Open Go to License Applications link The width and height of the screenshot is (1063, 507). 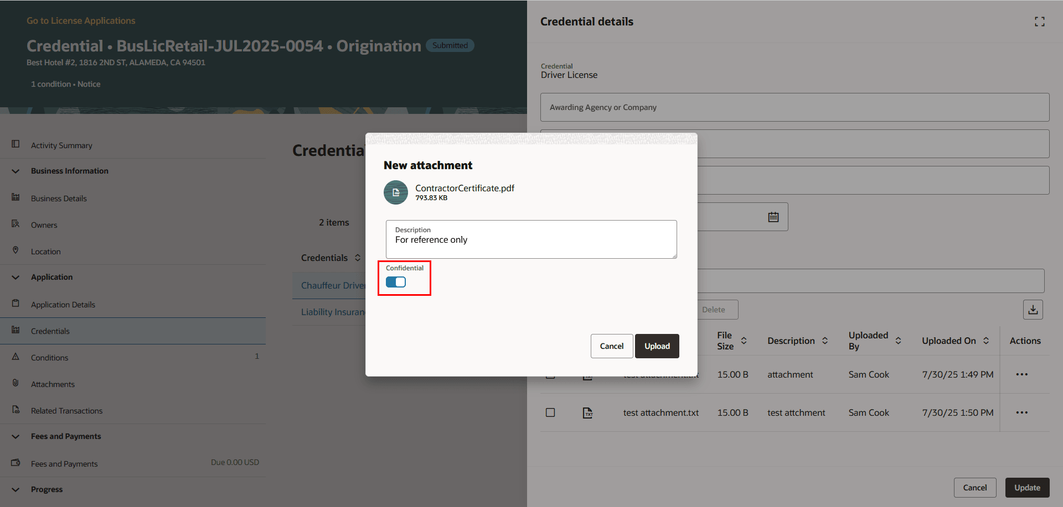(x=81, y=20)
